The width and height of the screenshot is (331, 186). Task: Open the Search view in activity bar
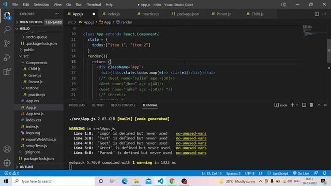[x=7, y=29]
